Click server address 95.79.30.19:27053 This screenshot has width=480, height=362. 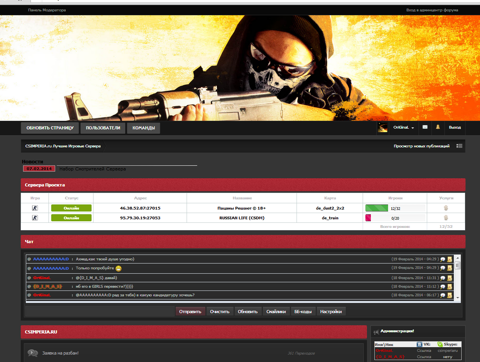pos(140,218)
